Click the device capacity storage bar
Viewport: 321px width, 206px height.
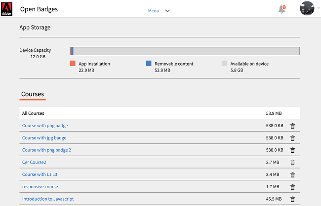[185, 51]
